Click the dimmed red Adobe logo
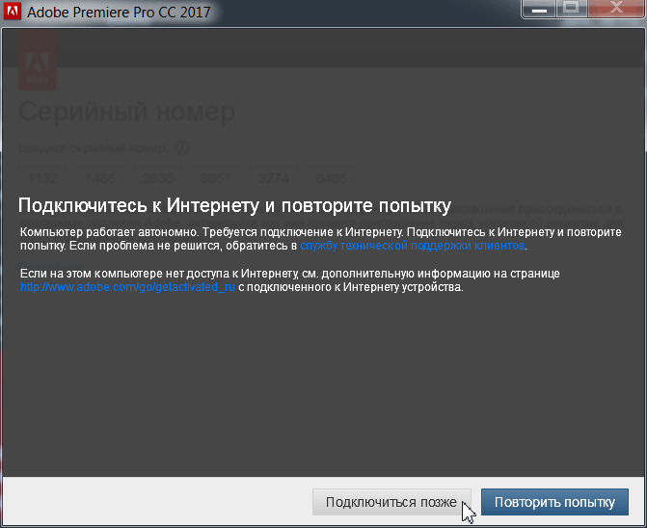Image resolution: width=647 pixels, height=528 pixels. (x=40, y=60)
